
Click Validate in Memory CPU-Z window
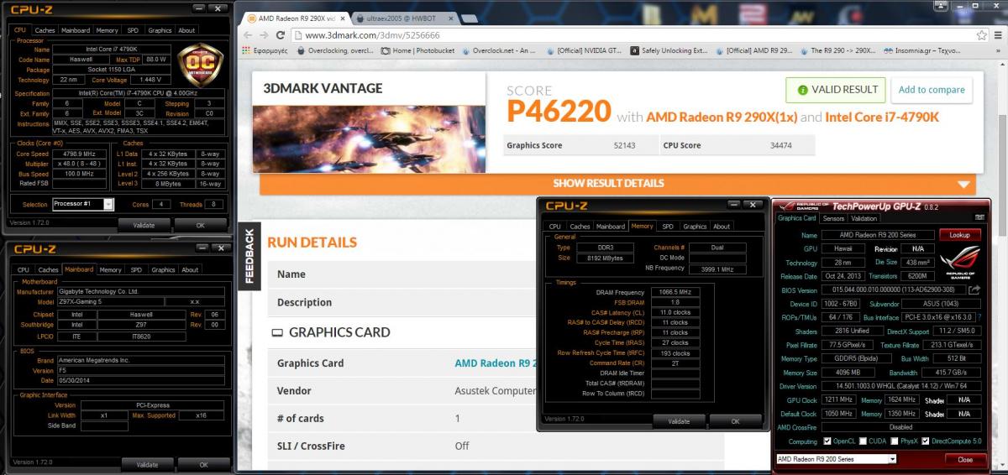679,421
